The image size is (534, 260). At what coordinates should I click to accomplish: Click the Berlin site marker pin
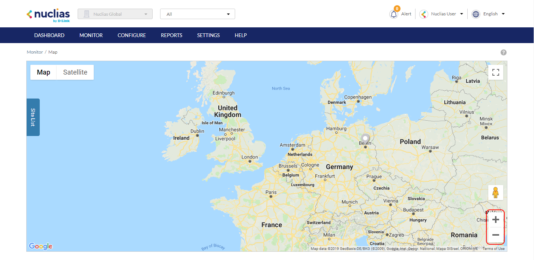[x=365, y=139]
